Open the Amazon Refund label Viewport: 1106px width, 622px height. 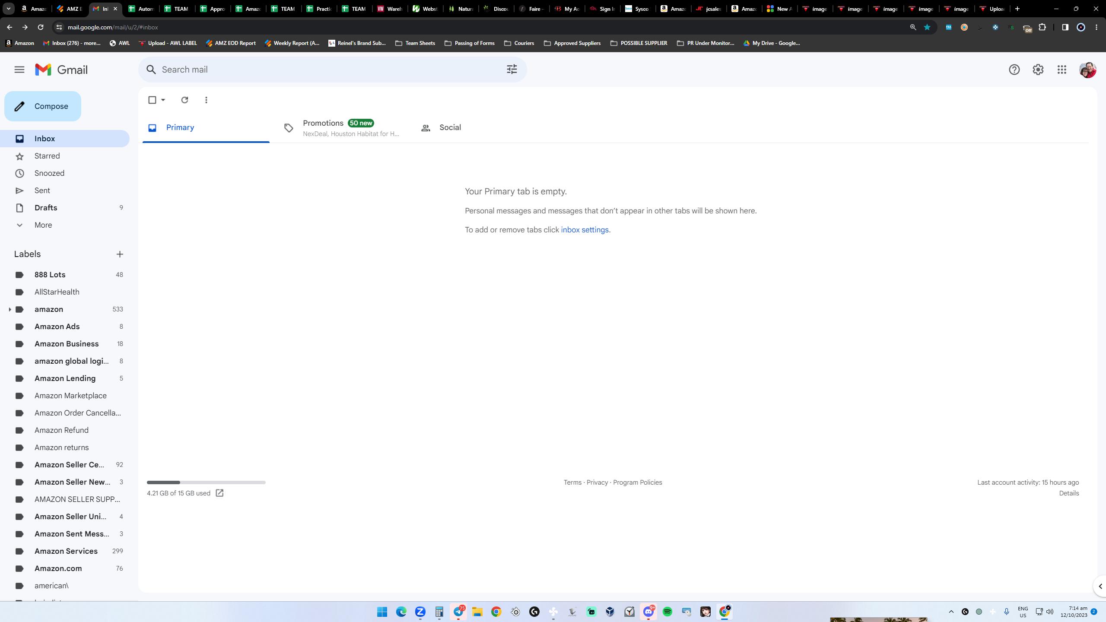click(65, 430)
